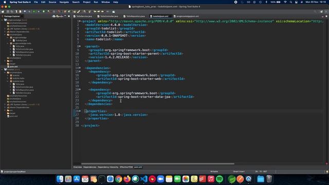Open Calendar from the dock
Screen dimensions: 329x185
click(x=85, y=179)
